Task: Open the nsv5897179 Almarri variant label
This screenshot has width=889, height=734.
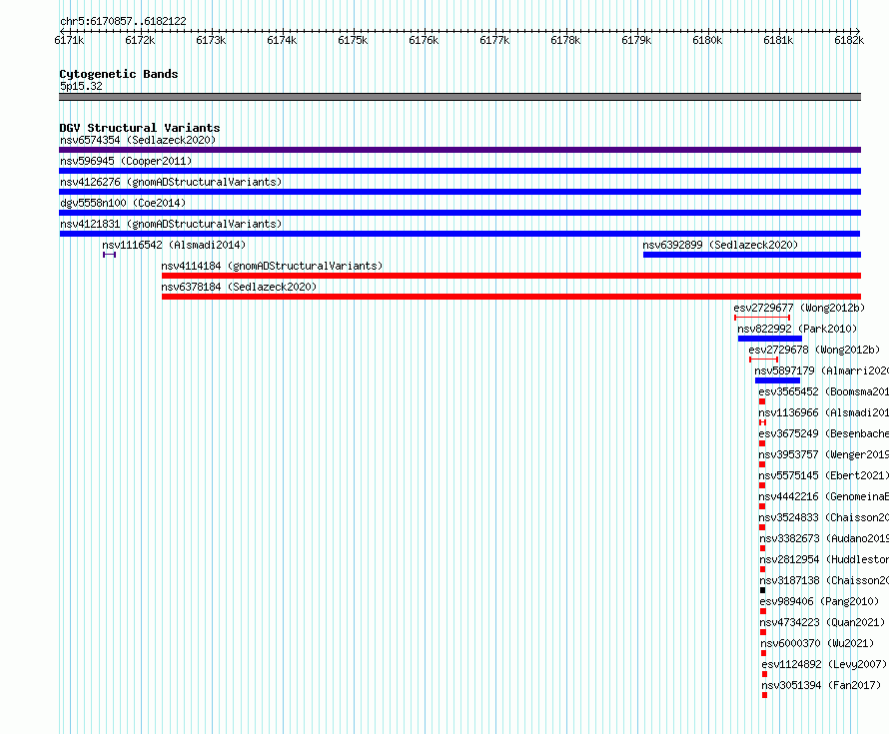Action: pyautogui.click(x=821, y=370)
